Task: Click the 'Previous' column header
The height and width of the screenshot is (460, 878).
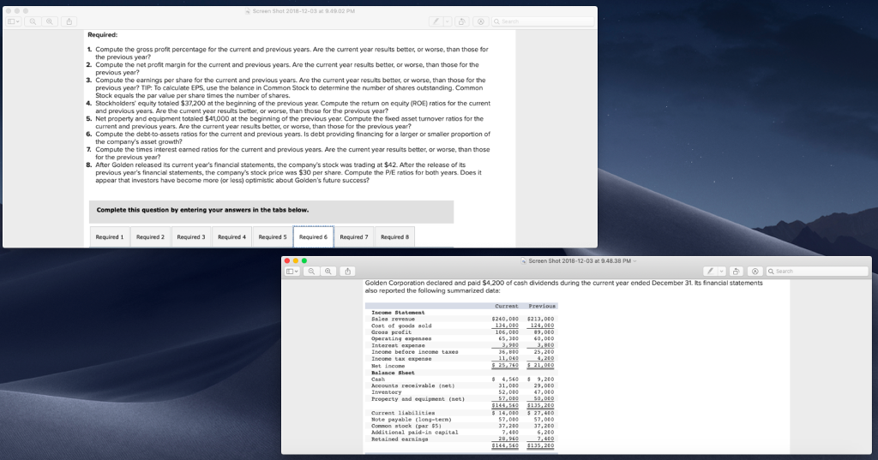Action: tap(542, 306)
